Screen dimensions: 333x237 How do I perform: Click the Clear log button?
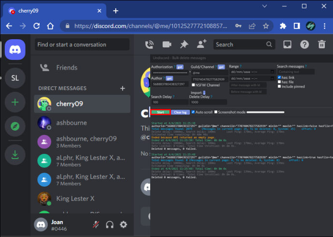point(180,112)
